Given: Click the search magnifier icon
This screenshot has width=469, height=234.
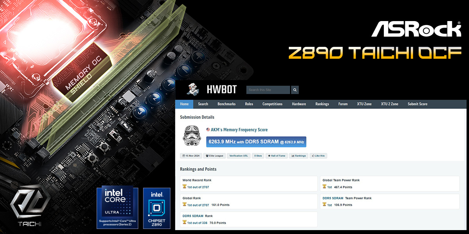Looking at the screenshot, I should tap(295, 89).
